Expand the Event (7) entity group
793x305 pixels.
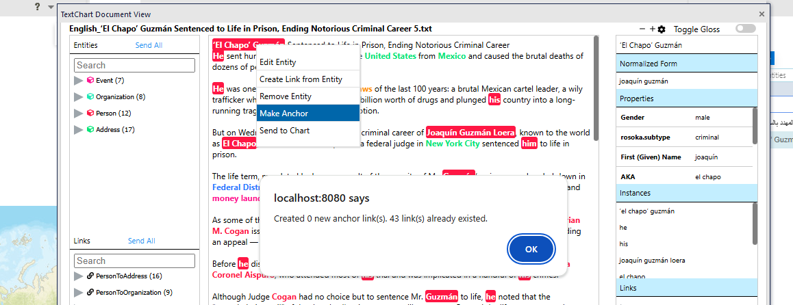point(78,81)
